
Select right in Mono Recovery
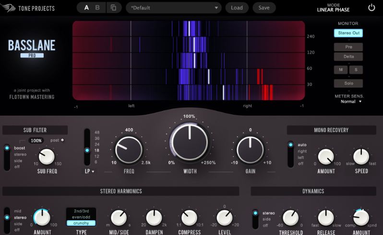(x=302, y=151)
